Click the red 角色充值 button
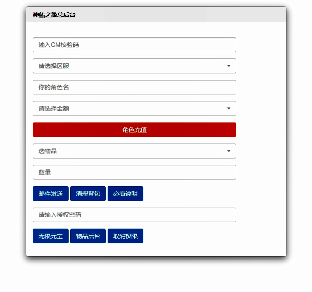Screen dimensions: 312x292 [x=135, y=130]
